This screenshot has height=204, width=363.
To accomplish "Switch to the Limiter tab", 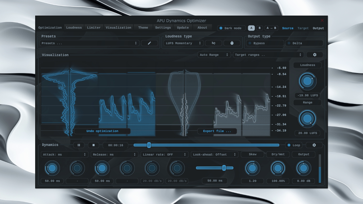I will click(x=94, y=27).
